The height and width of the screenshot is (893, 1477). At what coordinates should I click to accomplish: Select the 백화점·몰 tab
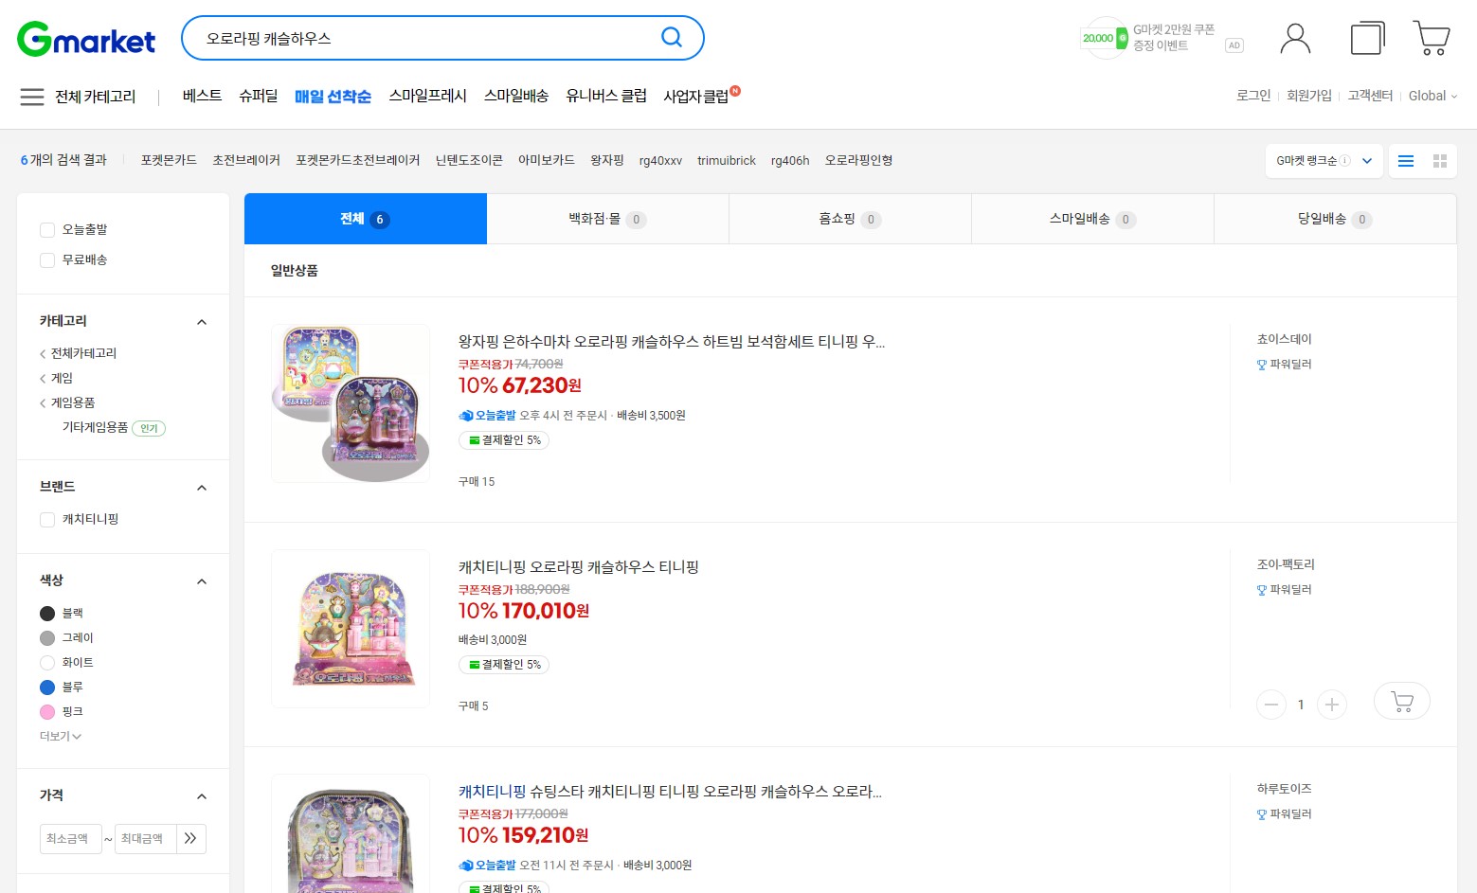tap(607, 219)
